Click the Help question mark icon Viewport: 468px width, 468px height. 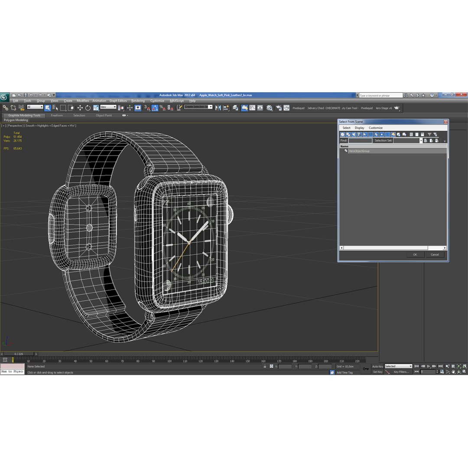point(432,95)
